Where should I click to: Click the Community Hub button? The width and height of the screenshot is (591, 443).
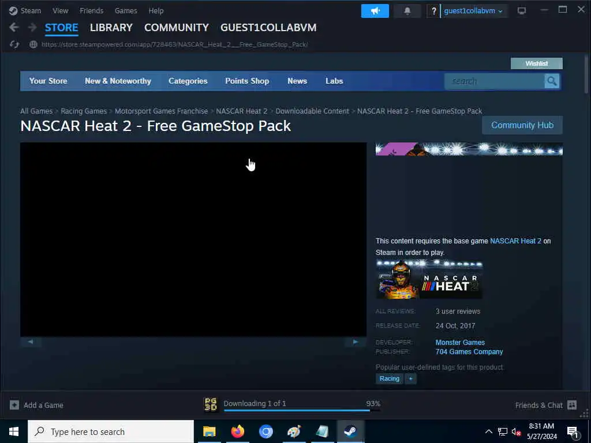(x=522, y=125)
